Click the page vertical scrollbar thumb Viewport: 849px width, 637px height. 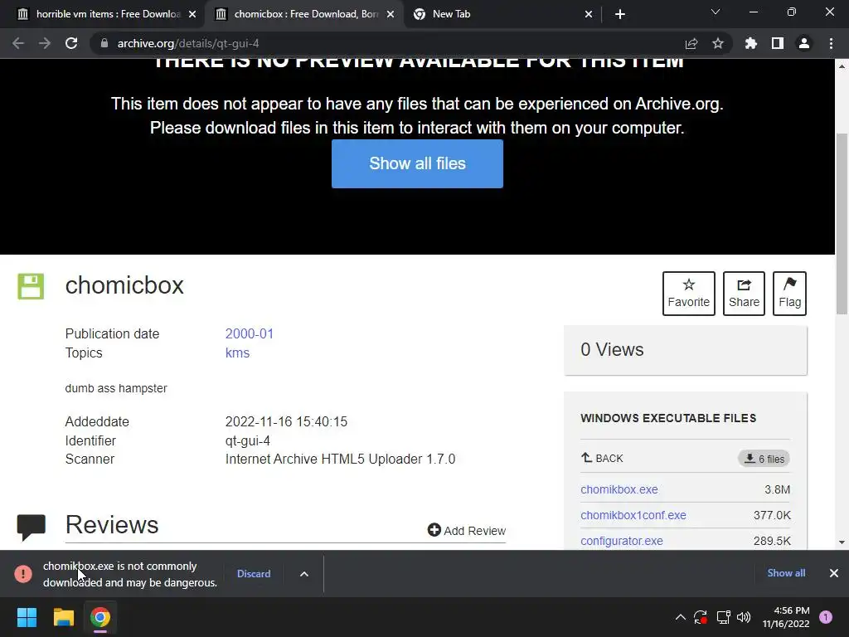(x=842, y=223)
